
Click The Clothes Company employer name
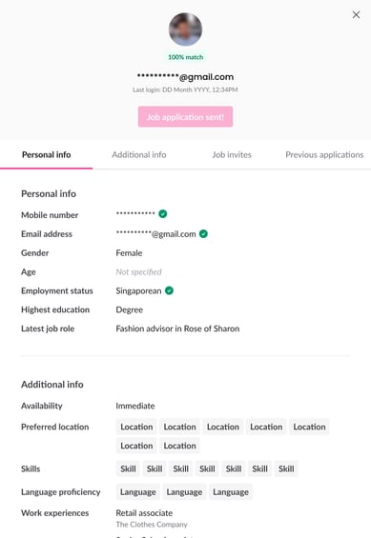click(152, 525)
